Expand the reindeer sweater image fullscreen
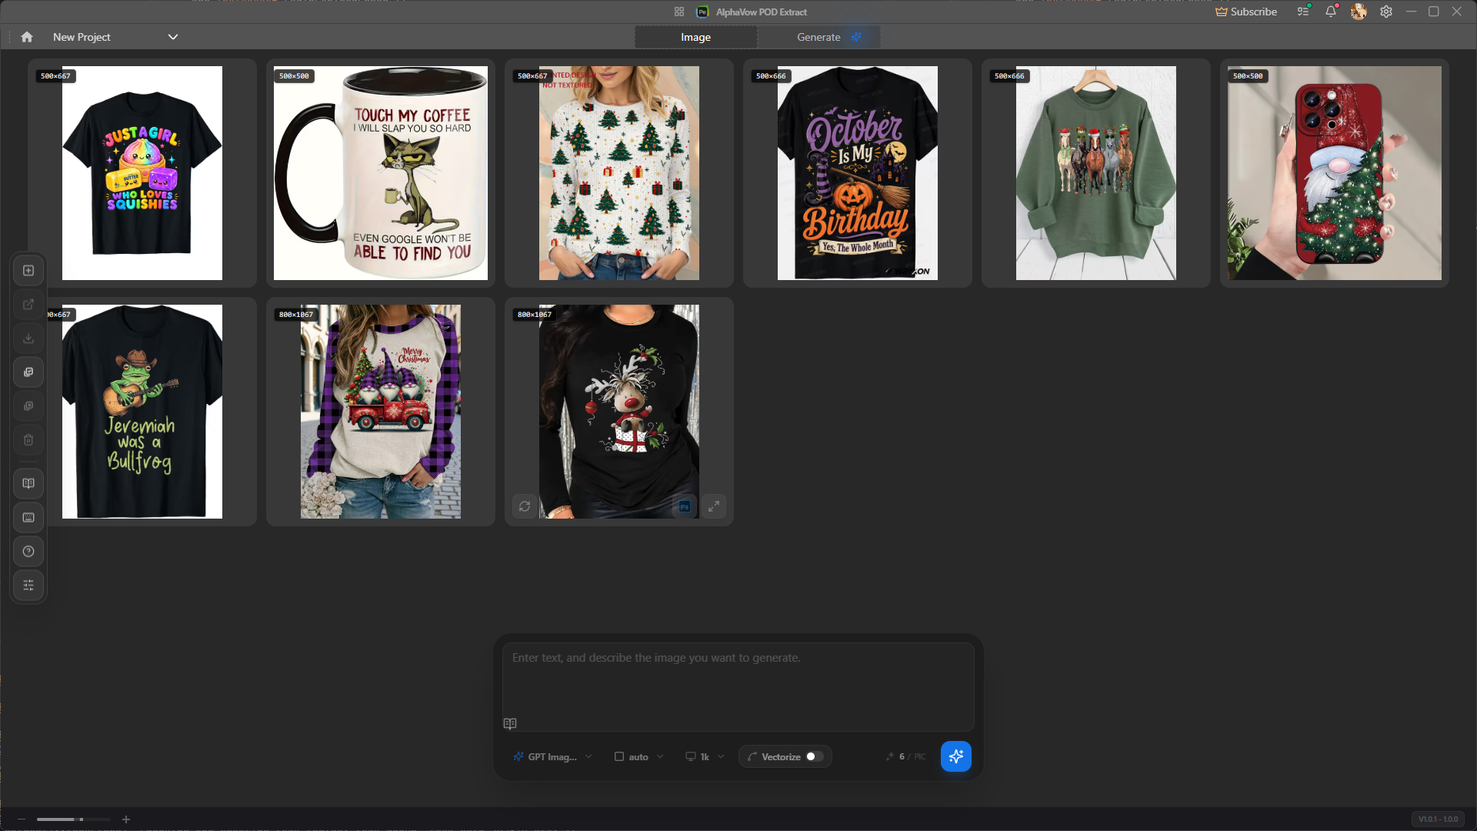This screenshot has width=1477, height=831. (x=714, y=506)
